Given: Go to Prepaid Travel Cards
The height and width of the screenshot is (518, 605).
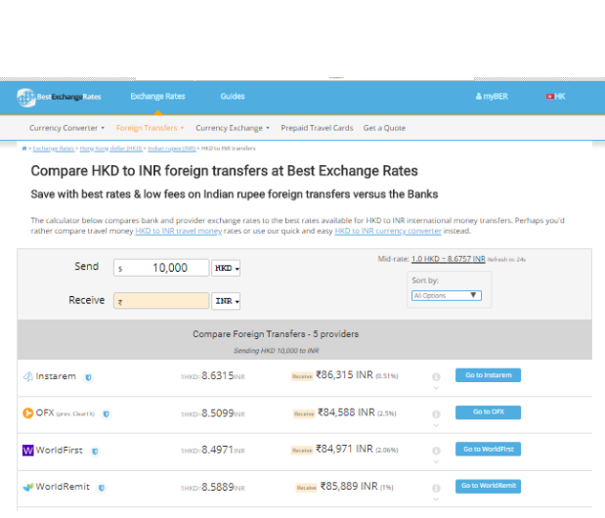Looking at the screenshot, I should 317,128.
